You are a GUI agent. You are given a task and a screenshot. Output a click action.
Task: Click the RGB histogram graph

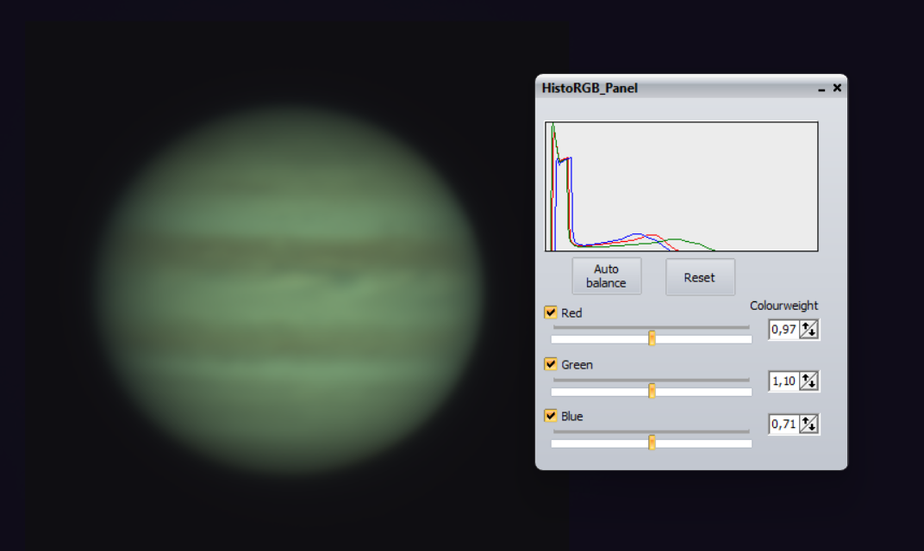[681, 187]
